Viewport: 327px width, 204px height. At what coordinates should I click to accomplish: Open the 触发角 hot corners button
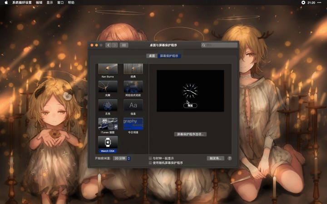215,158
